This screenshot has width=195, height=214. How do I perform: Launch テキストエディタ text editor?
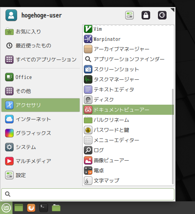(128, 89)
